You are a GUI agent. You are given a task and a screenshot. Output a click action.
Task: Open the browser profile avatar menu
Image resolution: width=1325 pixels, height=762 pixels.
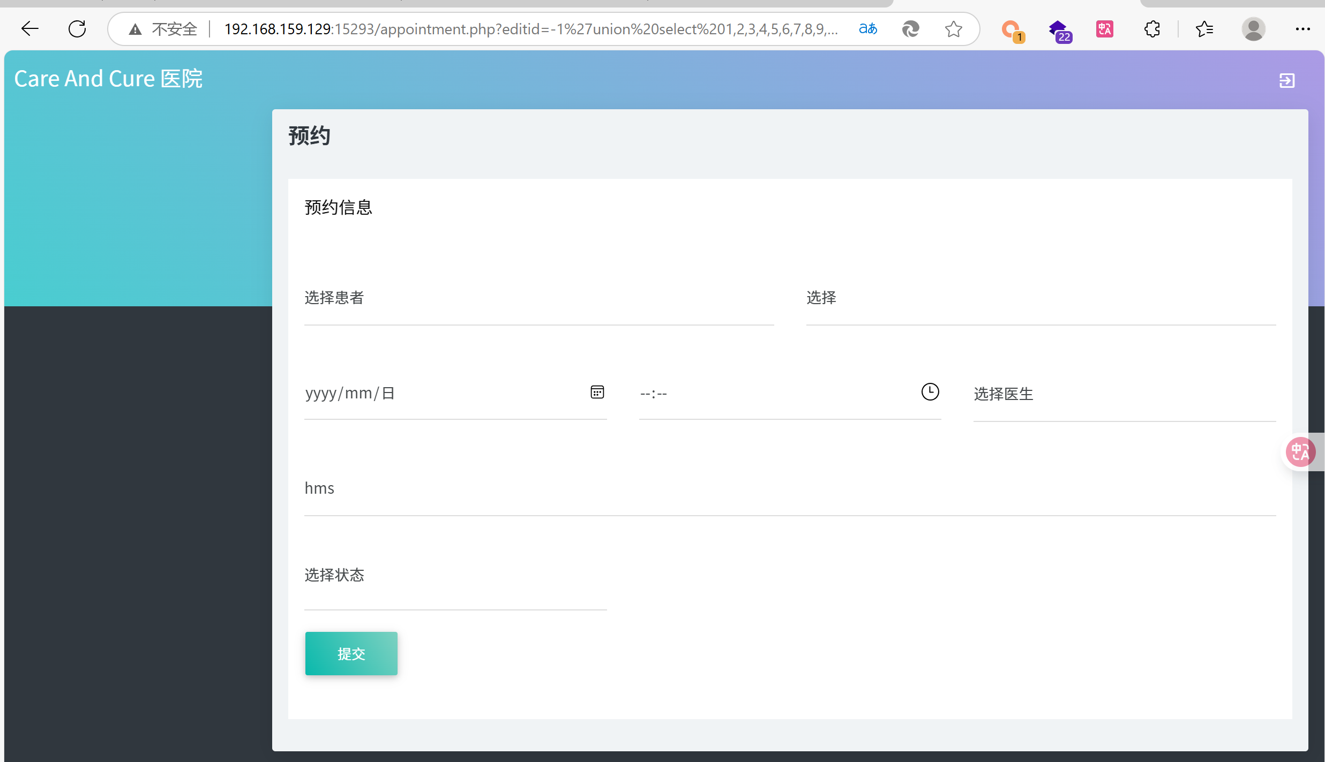tap(1253, 29)
